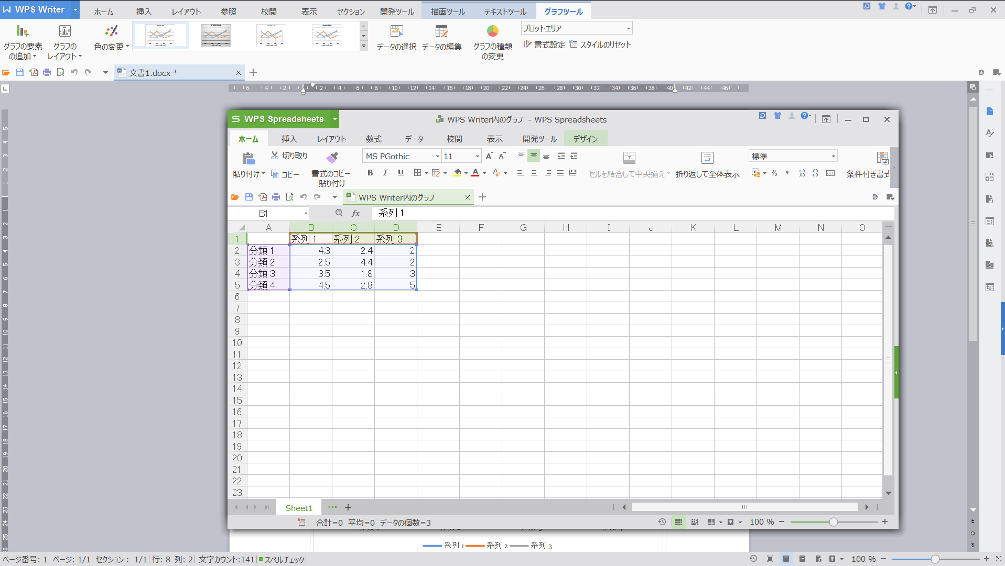Add a new sheet with plus button
The height and width of the screenshot is (566, 1005).
coord(348,507)
